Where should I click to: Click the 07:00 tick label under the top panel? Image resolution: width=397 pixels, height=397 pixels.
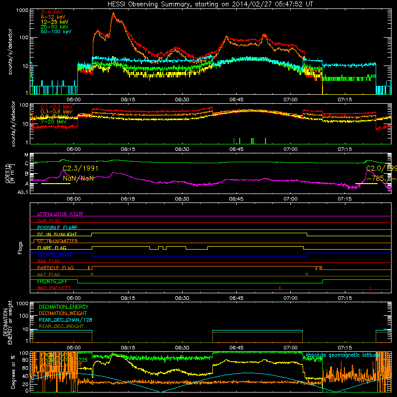[290, 100]
